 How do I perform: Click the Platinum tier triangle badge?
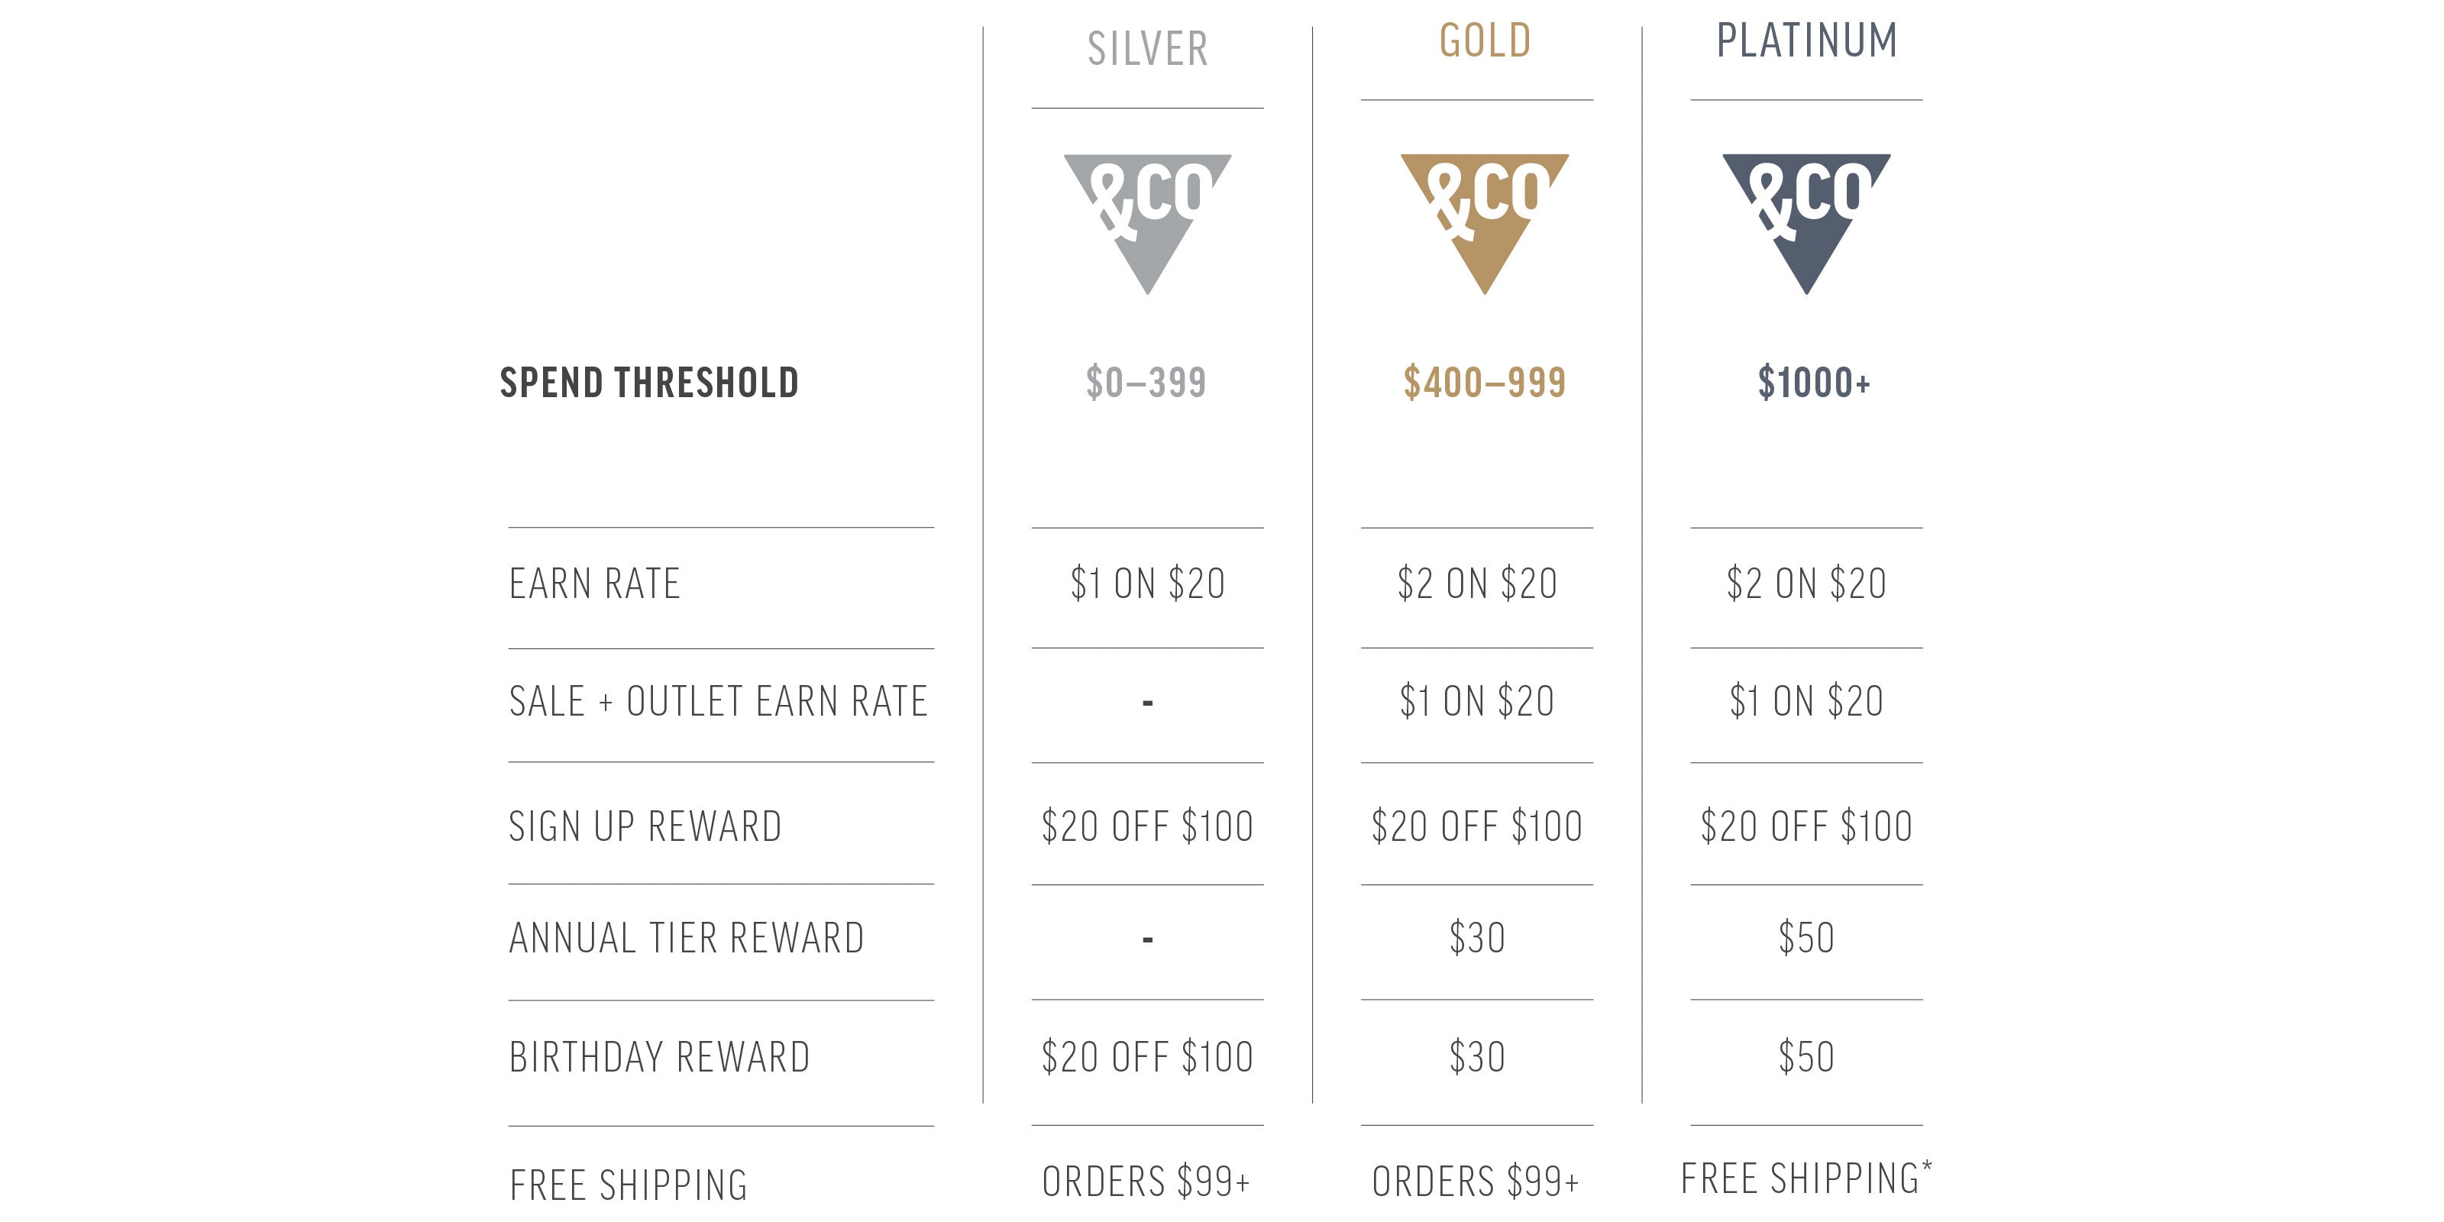pos(1806,214)
